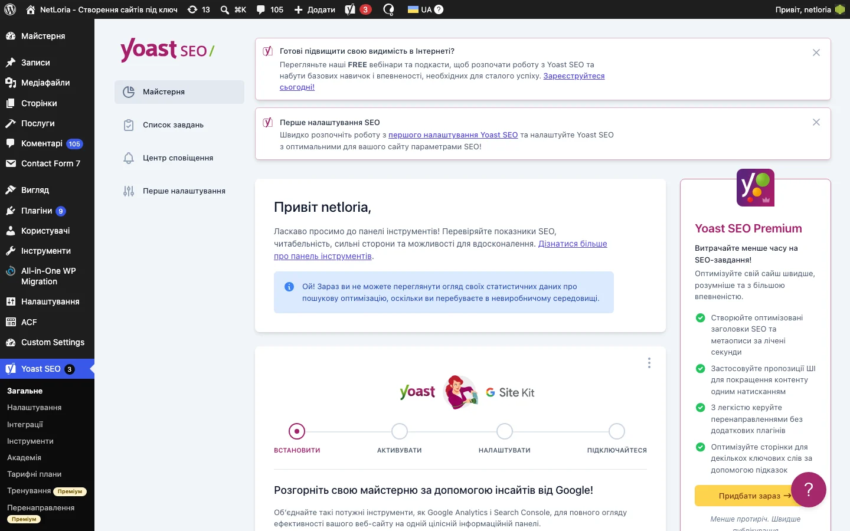
Task: Click the Yoast SEO Premium app icon
Action: pos(756,188)
